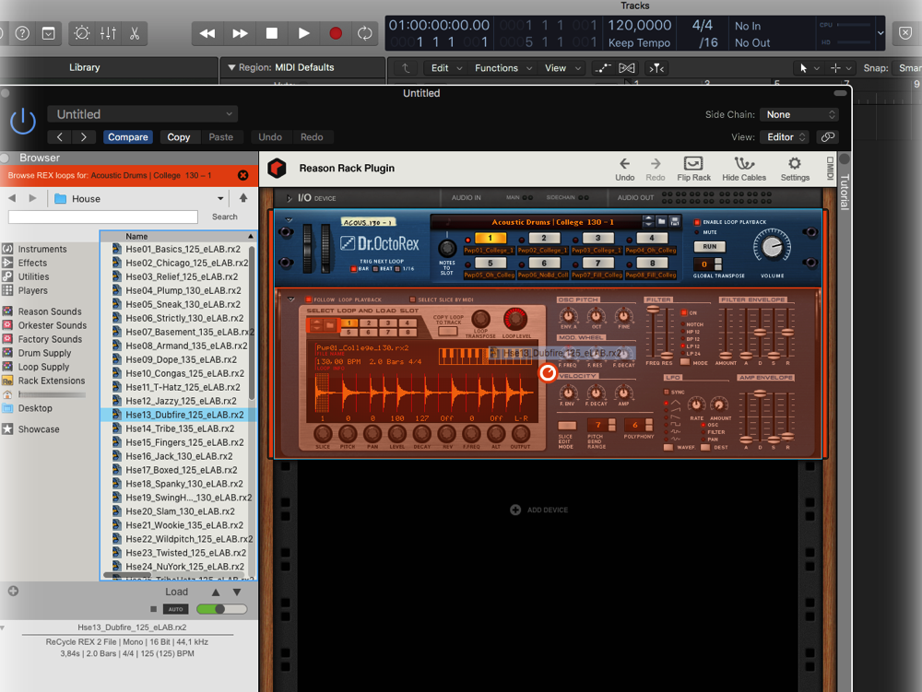Click the Run button on Dr. OctoRex

[710, 246]
